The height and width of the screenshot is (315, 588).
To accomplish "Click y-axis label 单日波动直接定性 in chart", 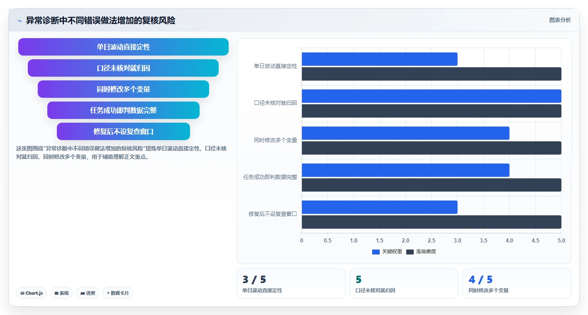I will click(276, 66).
